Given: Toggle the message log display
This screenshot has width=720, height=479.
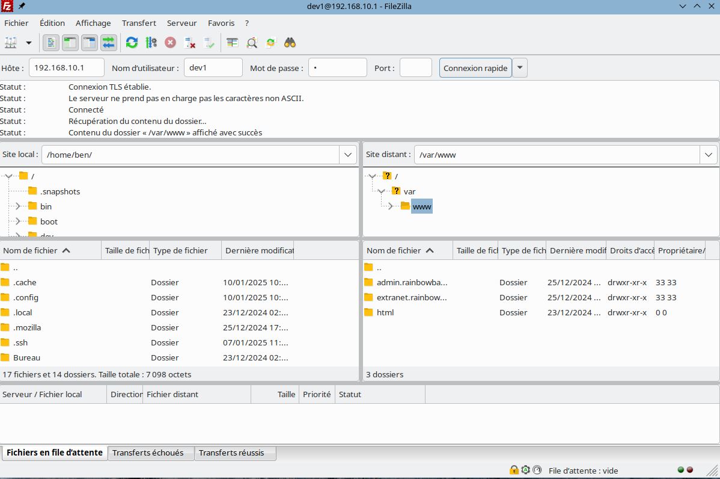Looking at the screenshot, I should coord(51,43).
